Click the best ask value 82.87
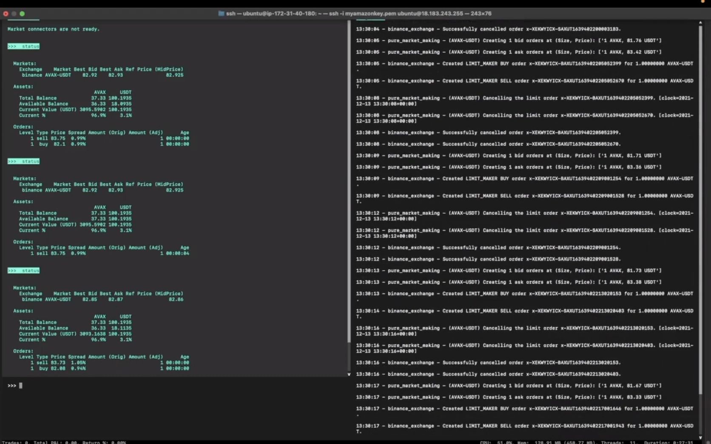711x444 pixels. [x=116, y=300]
